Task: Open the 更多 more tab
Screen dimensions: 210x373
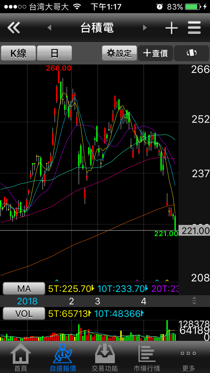Action: (189, 357)
